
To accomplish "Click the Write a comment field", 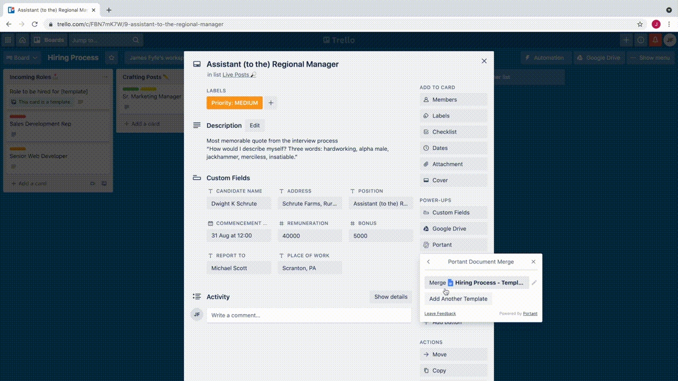I will point(309,315).
